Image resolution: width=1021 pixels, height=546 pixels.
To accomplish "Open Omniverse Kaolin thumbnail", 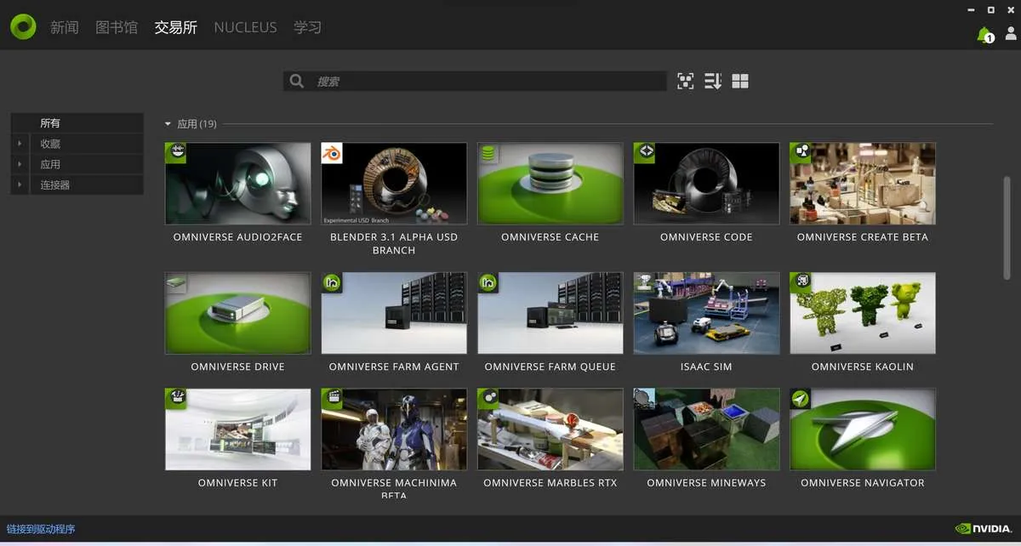I will click(863, 313).
